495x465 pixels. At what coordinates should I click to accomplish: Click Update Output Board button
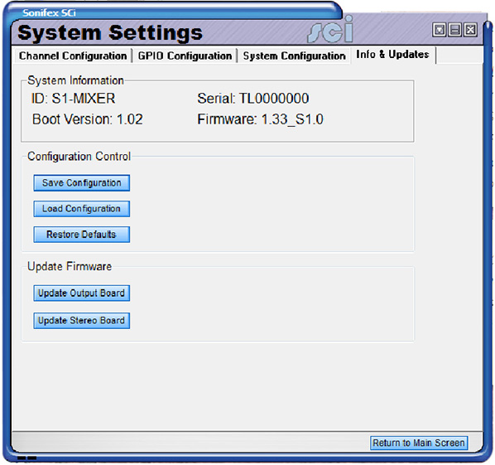pos(82,293)
